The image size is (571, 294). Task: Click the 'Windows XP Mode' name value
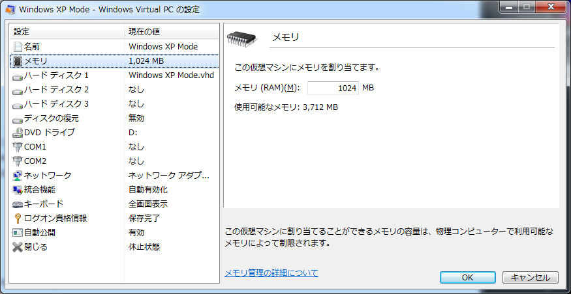coord(163,47)
